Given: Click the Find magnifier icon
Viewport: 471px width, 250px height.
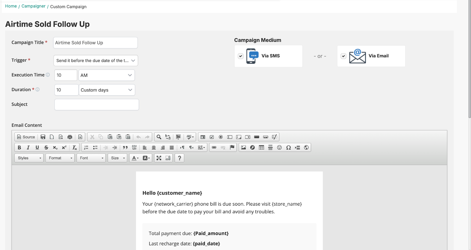Looking at the screenshot, I should [x=159, y=137].
